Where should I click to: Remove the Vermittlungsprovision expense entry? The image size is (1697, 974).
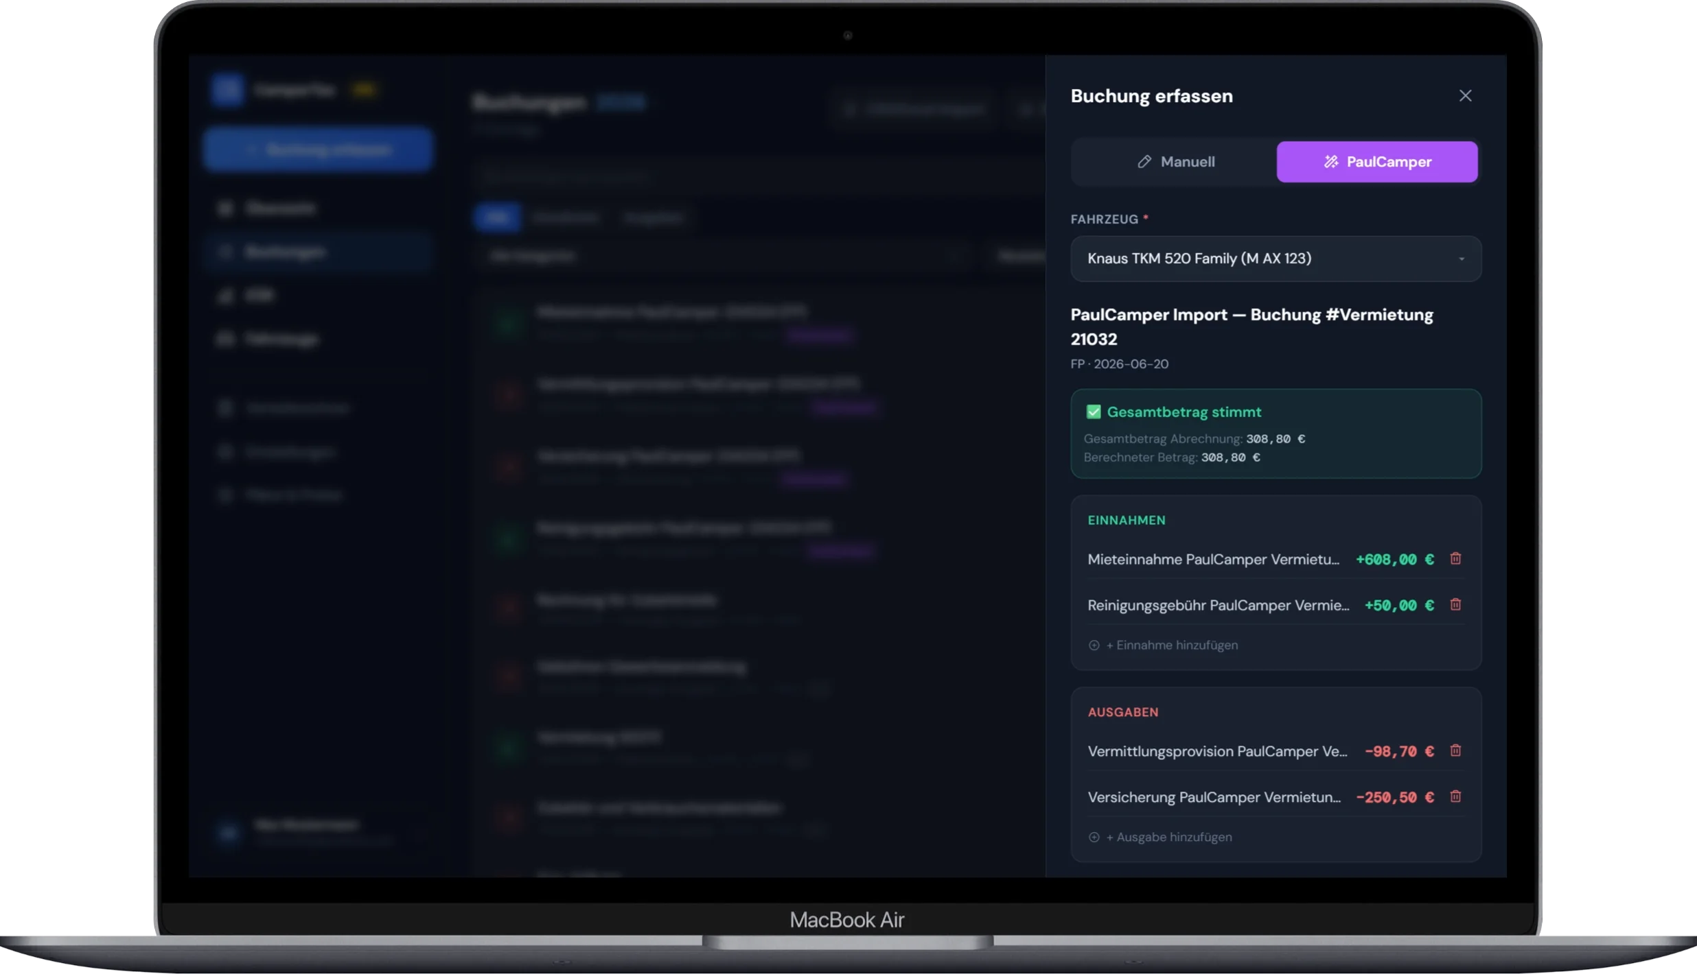[1455, 751]
